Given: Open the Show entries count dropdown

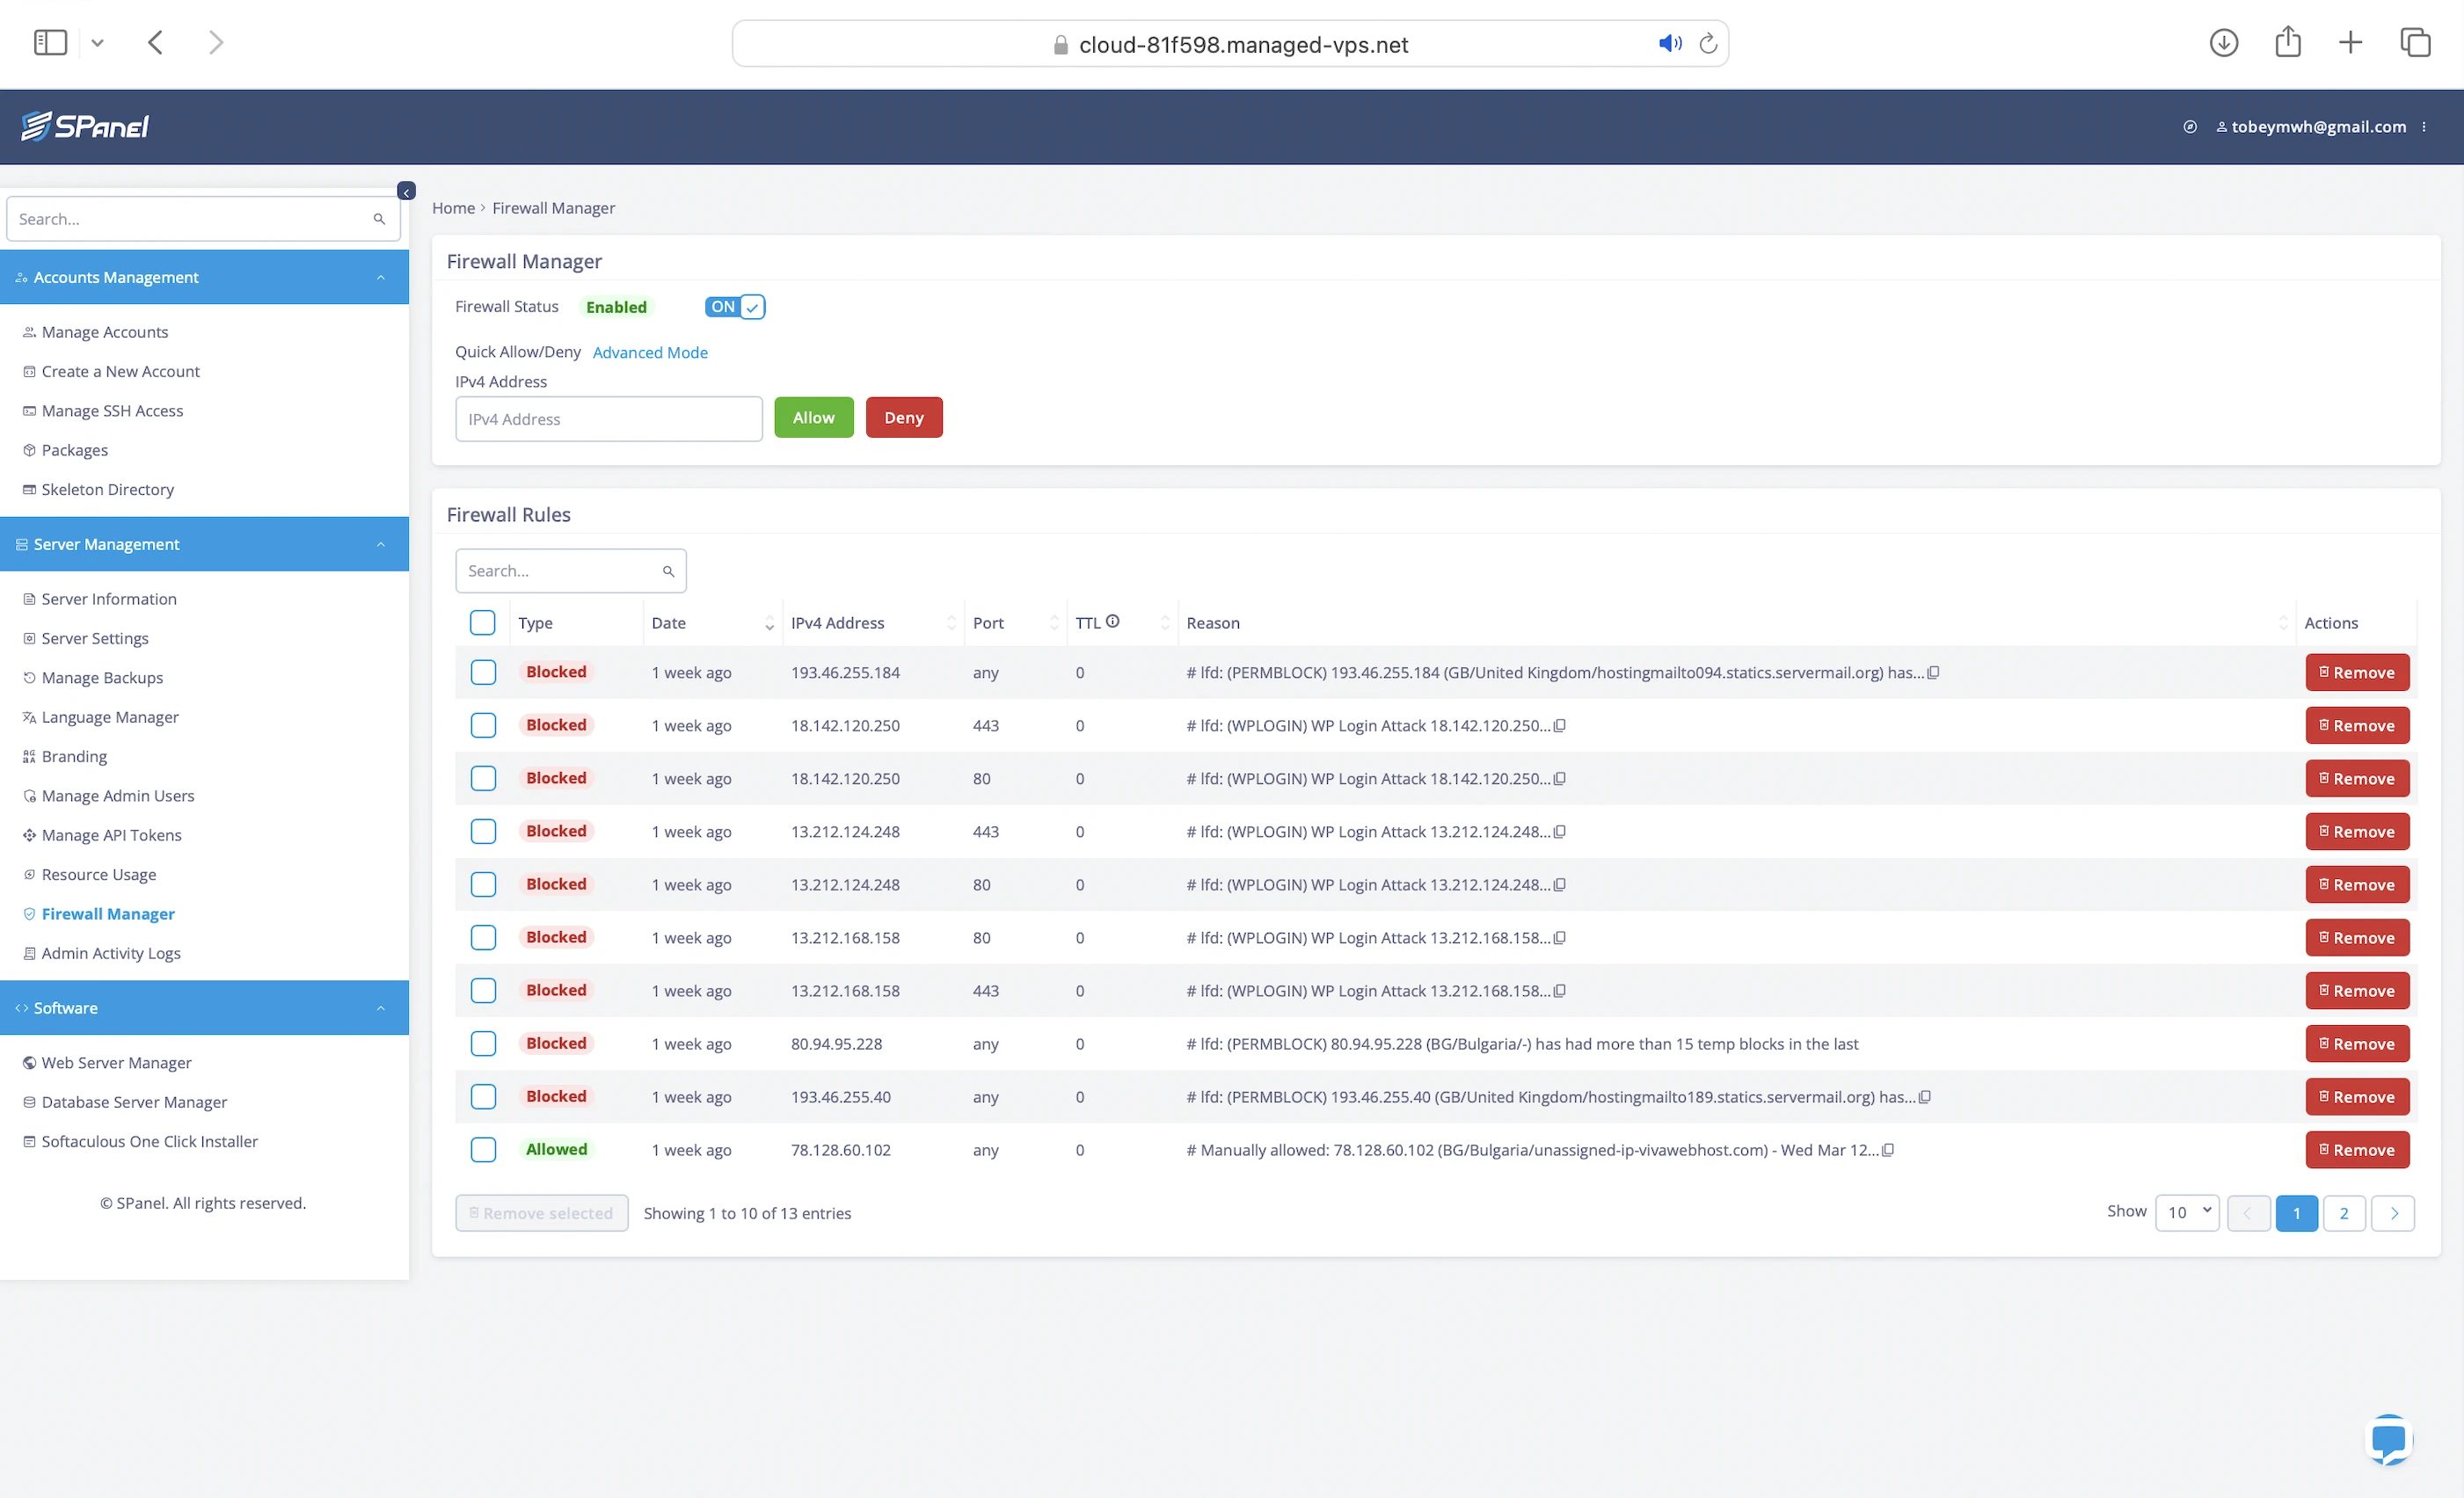Looking at the screenshot, I should point(2187,1212).
